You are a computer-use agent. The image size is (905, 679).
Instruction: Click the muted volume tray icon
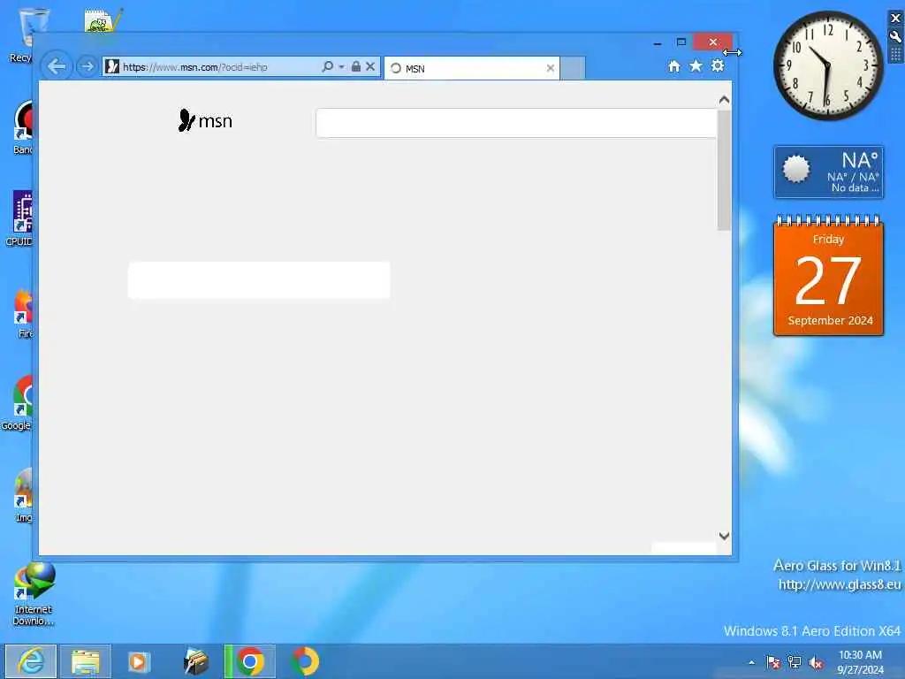tap(816, 662)
